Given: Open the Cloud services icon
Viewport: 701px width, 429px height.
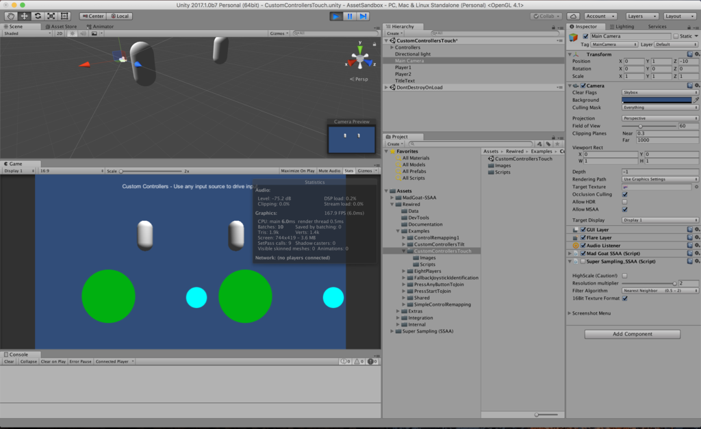Looking at the screenshot, I should click(x=573, y=16).
